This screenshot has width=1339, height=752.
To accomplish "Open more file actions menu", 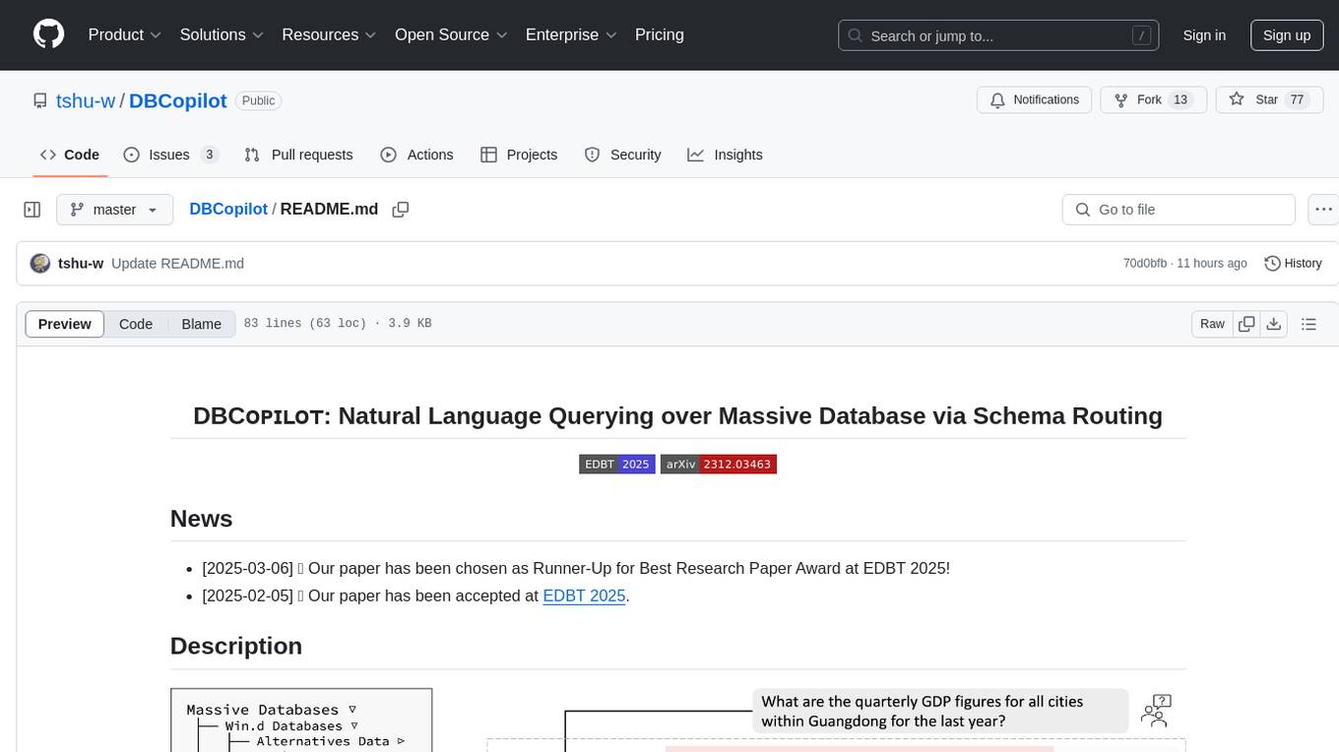I will pos(1323,210).
